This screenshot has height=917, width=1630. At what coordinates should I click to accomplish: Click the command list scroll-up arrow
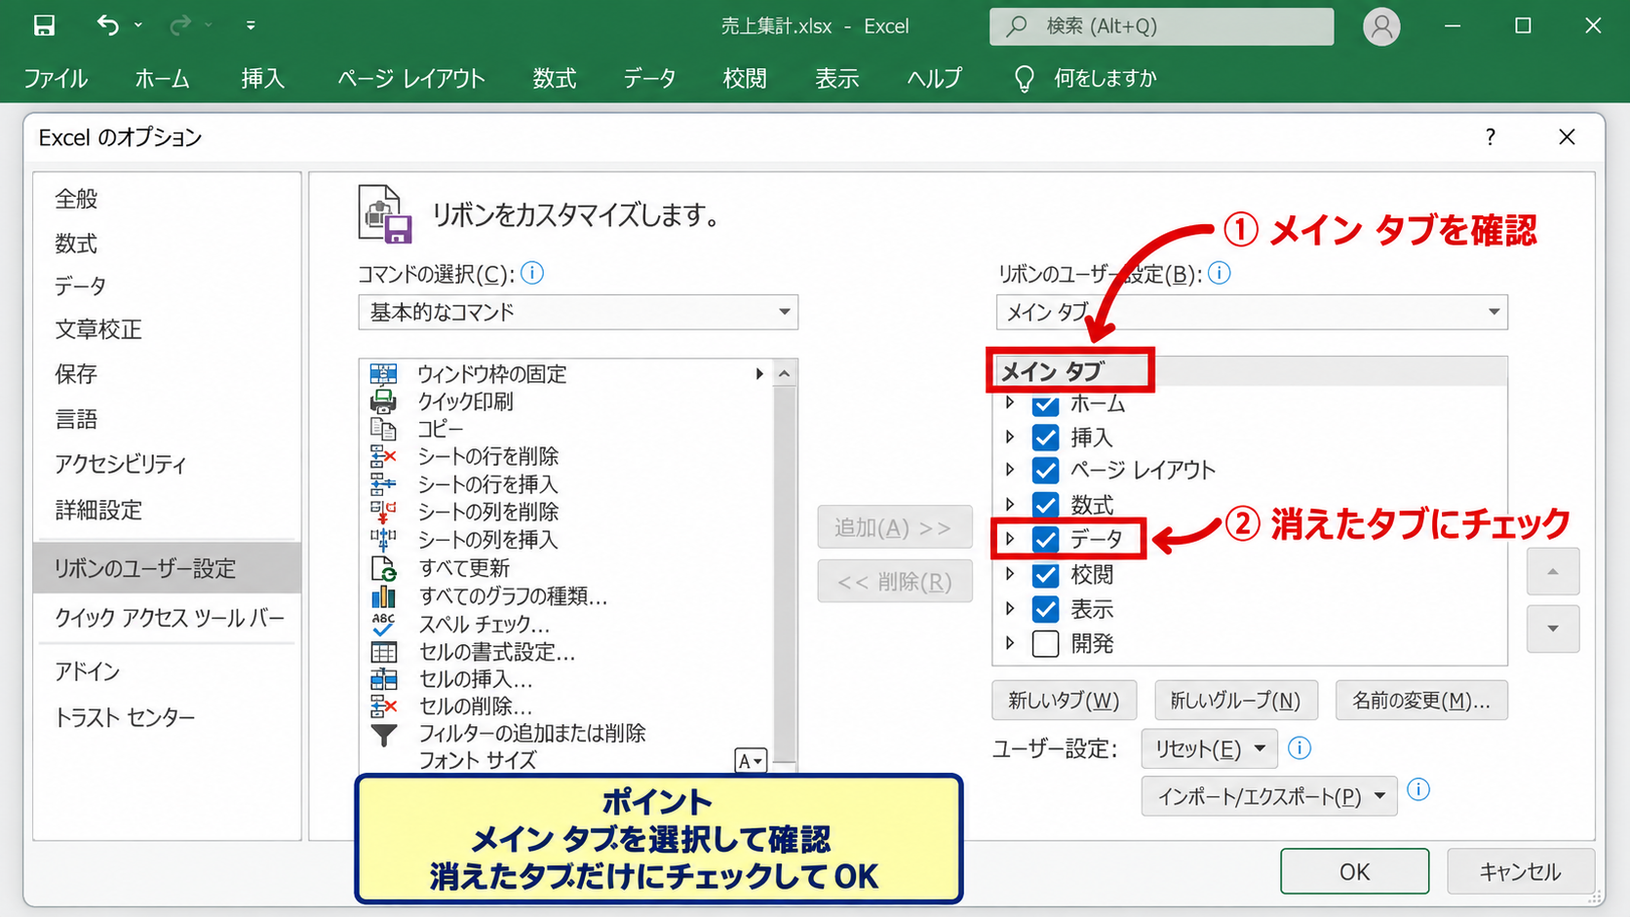click(x=785, y=373)
